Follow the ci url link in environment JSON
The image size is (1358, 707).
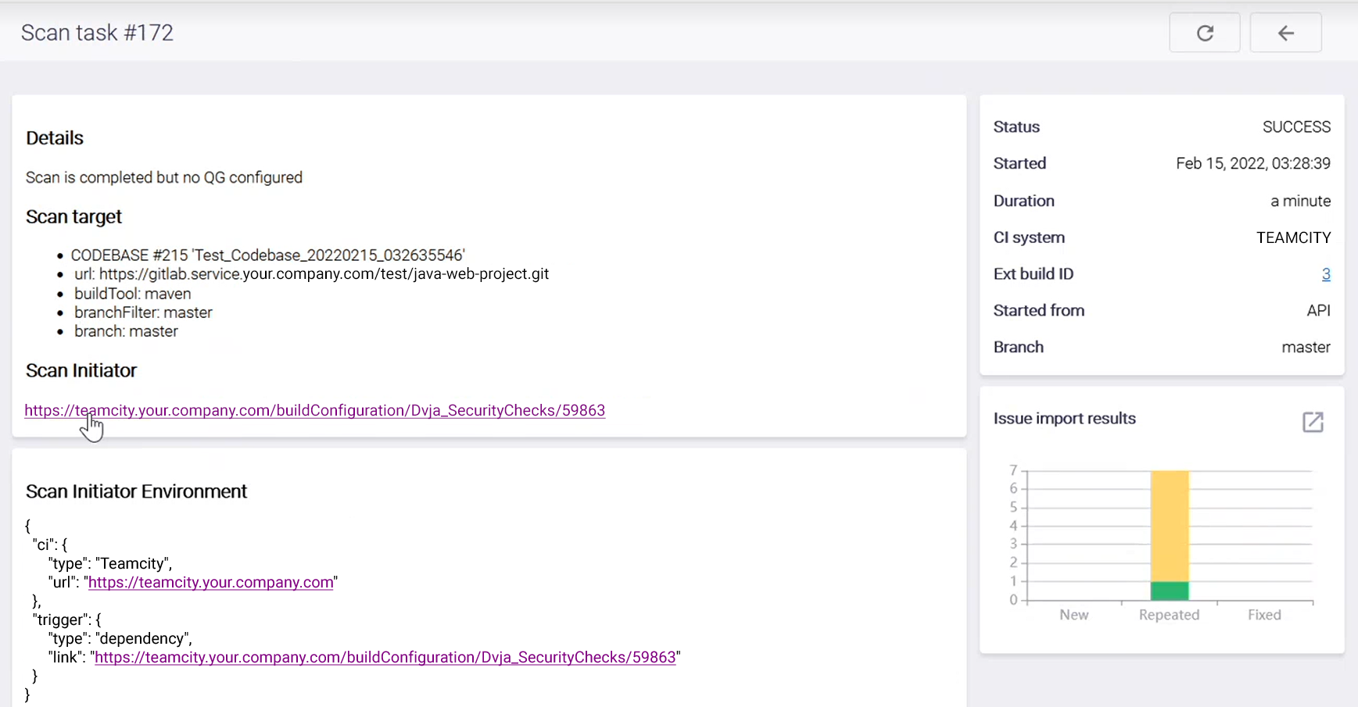tap(210, 583)
